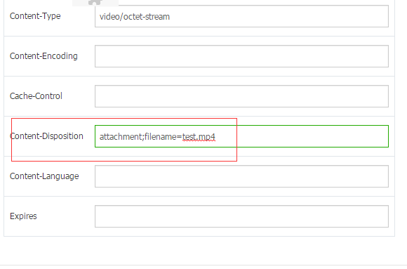
Task: Focus the Content-Disposition input field
Action: coord(241,136)
